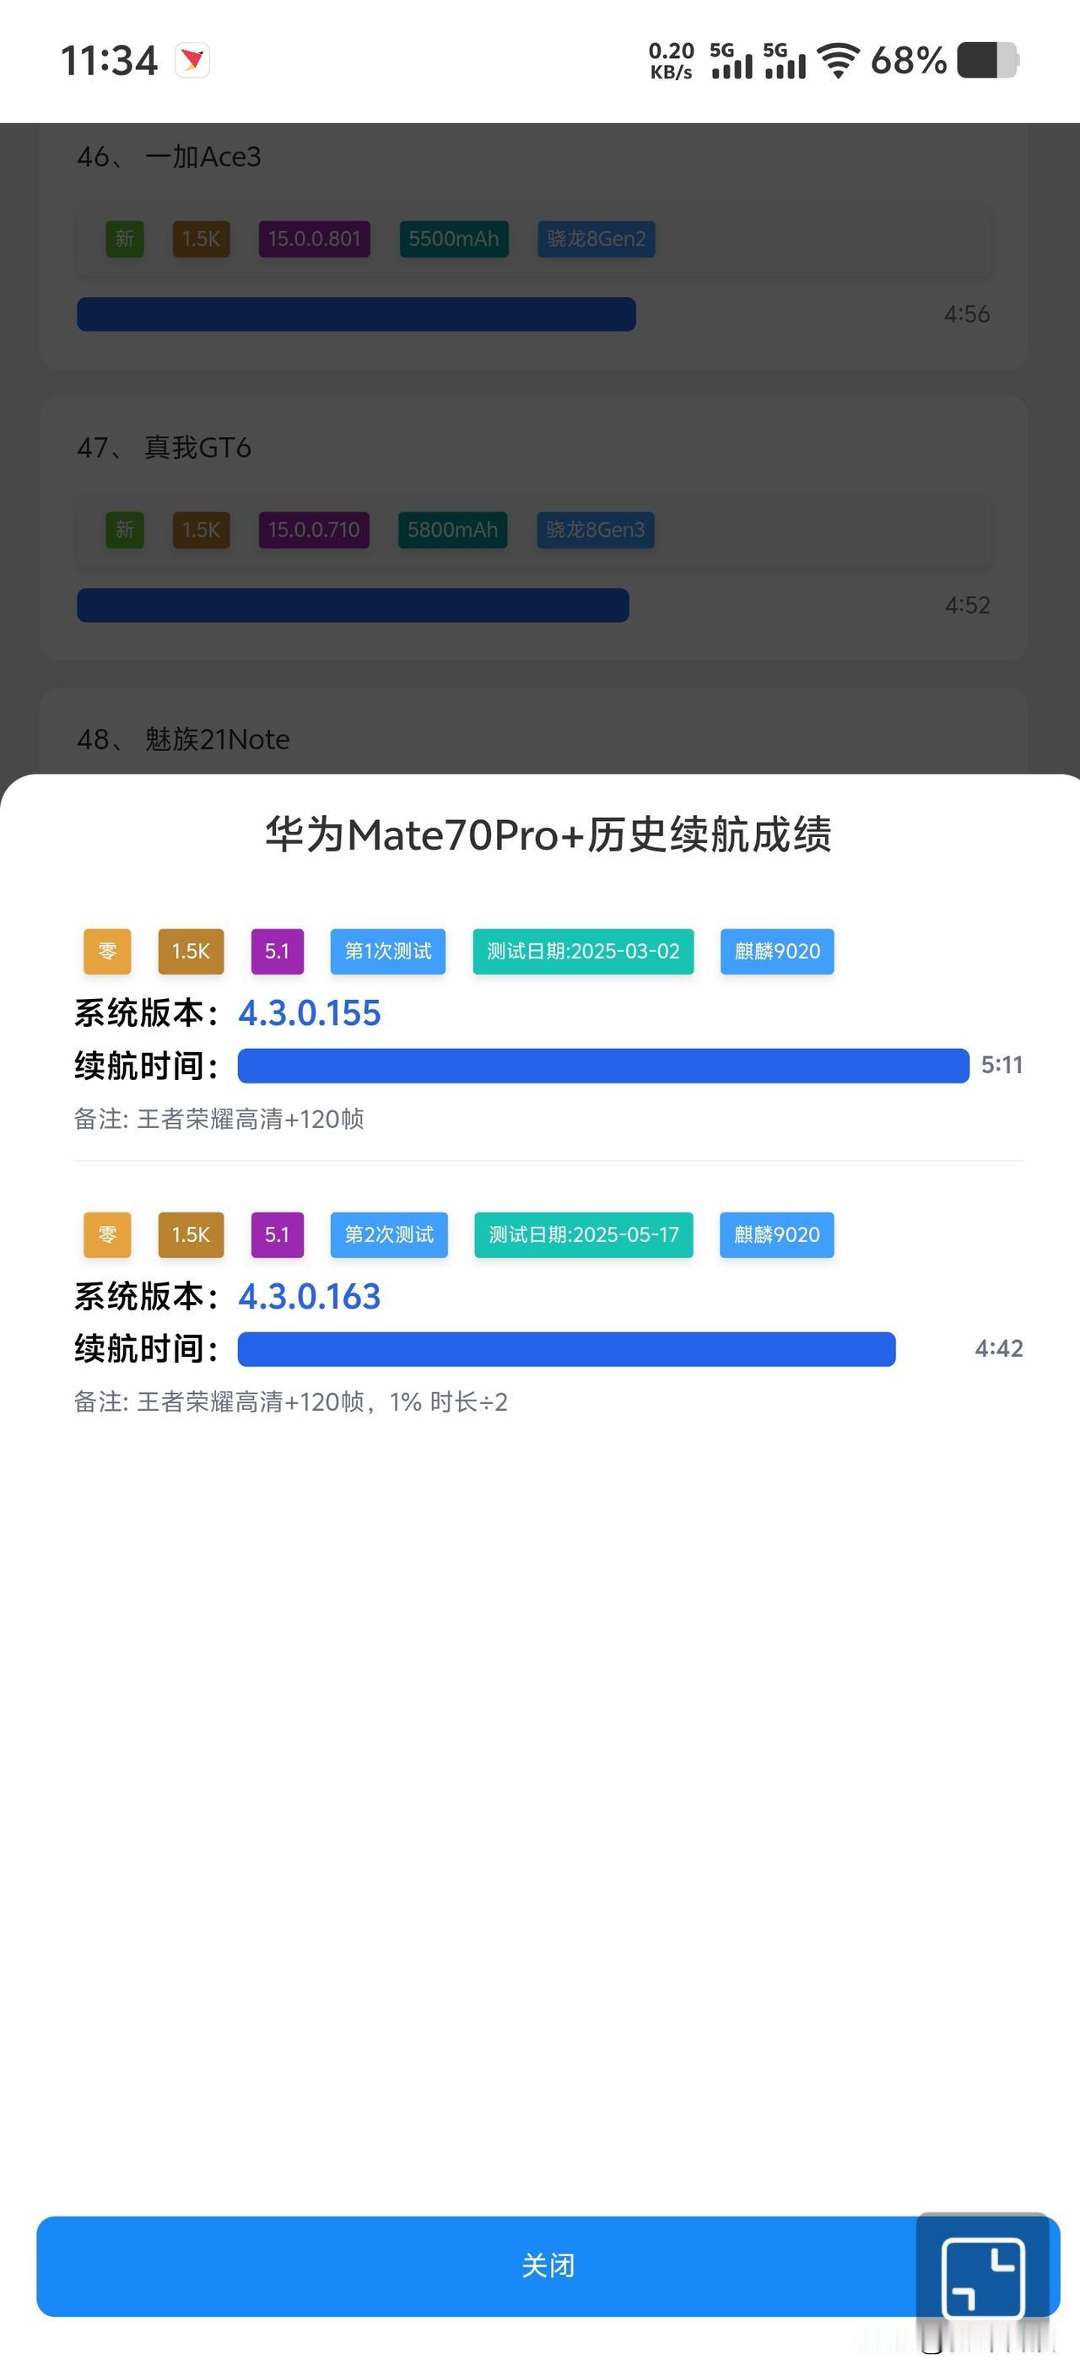Tap the 11:34 clock in status bar
Screen dimensions: 1080x2376
click(109, 61)
